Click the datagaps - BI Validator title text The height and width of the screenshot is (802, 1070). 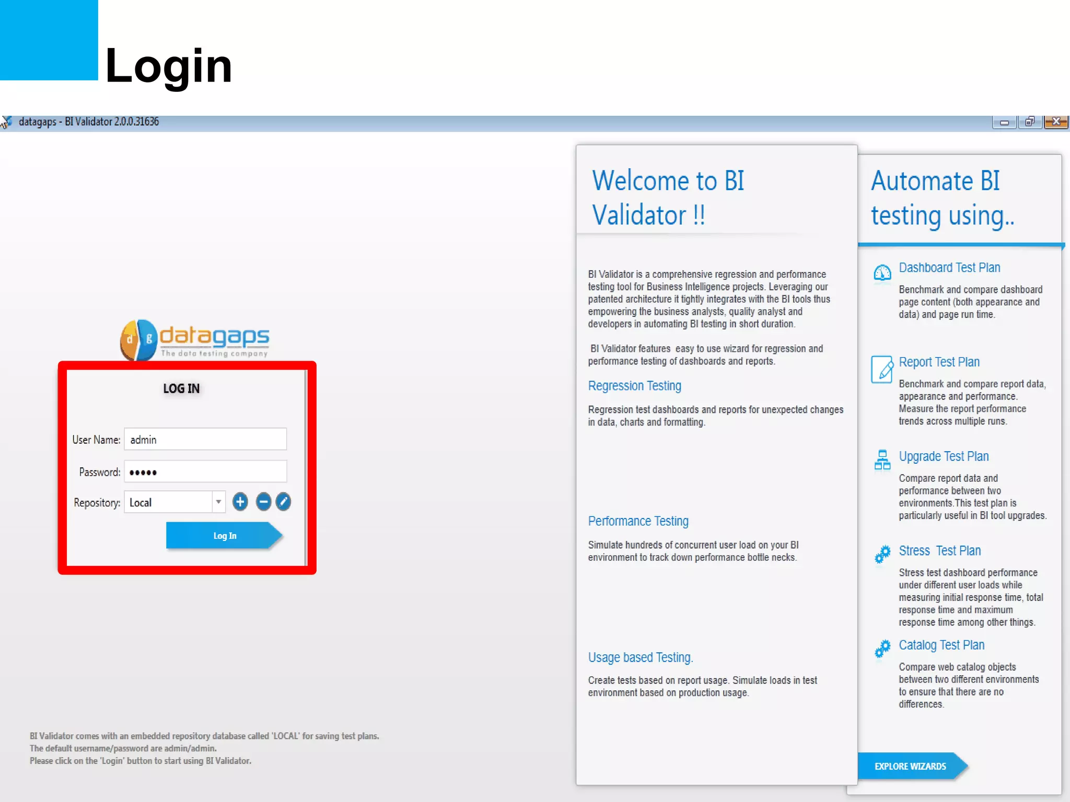[89, 122]
